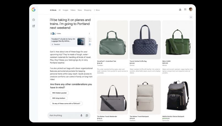Click the profile avatar picture
This screenshot has height=126, width=222.
[x=191, y=9]
